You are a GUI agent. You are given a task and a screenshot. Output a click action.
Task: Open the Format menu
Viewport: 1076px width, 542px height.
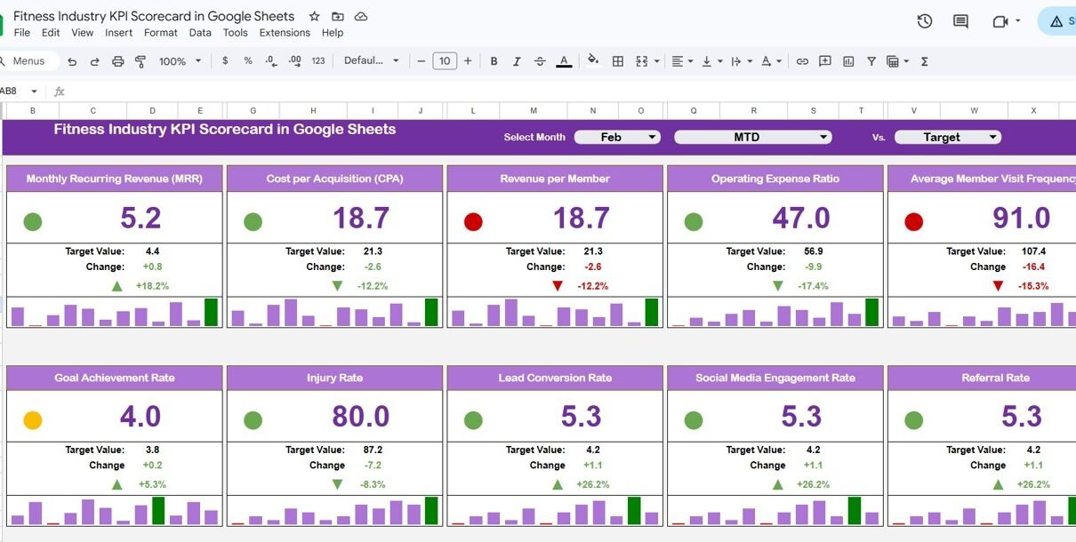click(x=161, y=33)
